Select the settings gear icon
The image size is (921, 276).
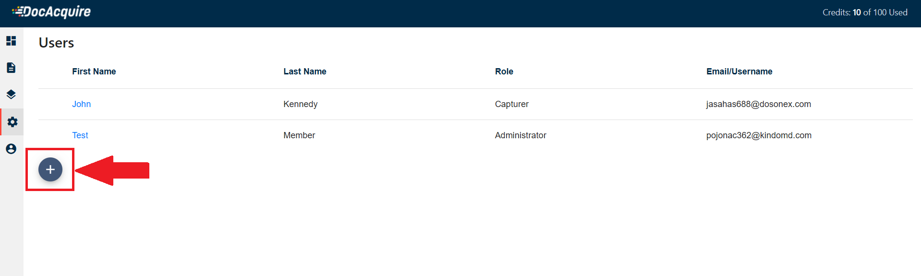[12, 122]
